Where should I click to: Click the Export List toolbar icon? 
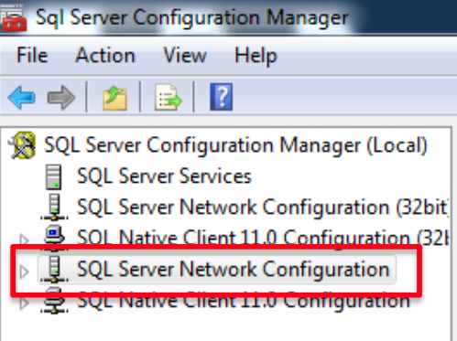point(169,98)
